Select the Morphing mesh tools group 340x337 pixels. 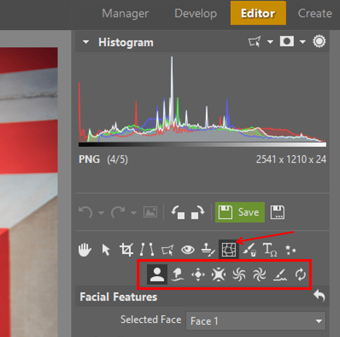pos(229,250)
